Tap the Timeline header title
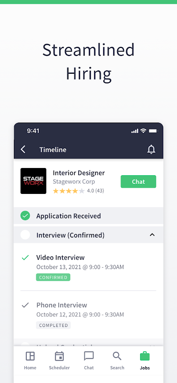 click(53, 149)
